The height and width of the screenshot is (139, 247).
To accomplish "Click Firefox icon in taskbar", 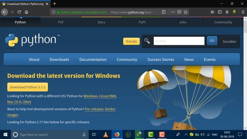I will pos(117,134).
